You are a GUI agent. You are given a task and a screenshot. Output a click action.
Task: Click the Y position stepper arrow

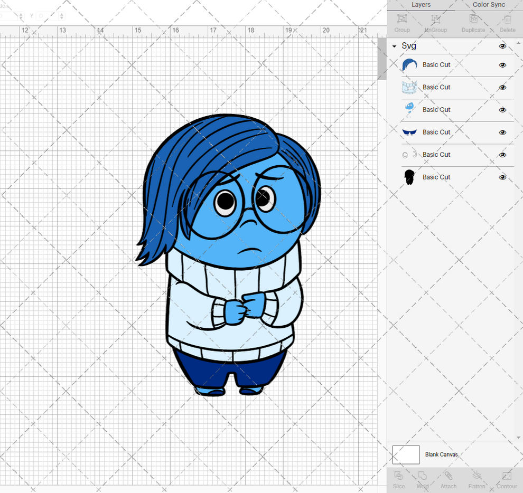click(x=61, y=16)
